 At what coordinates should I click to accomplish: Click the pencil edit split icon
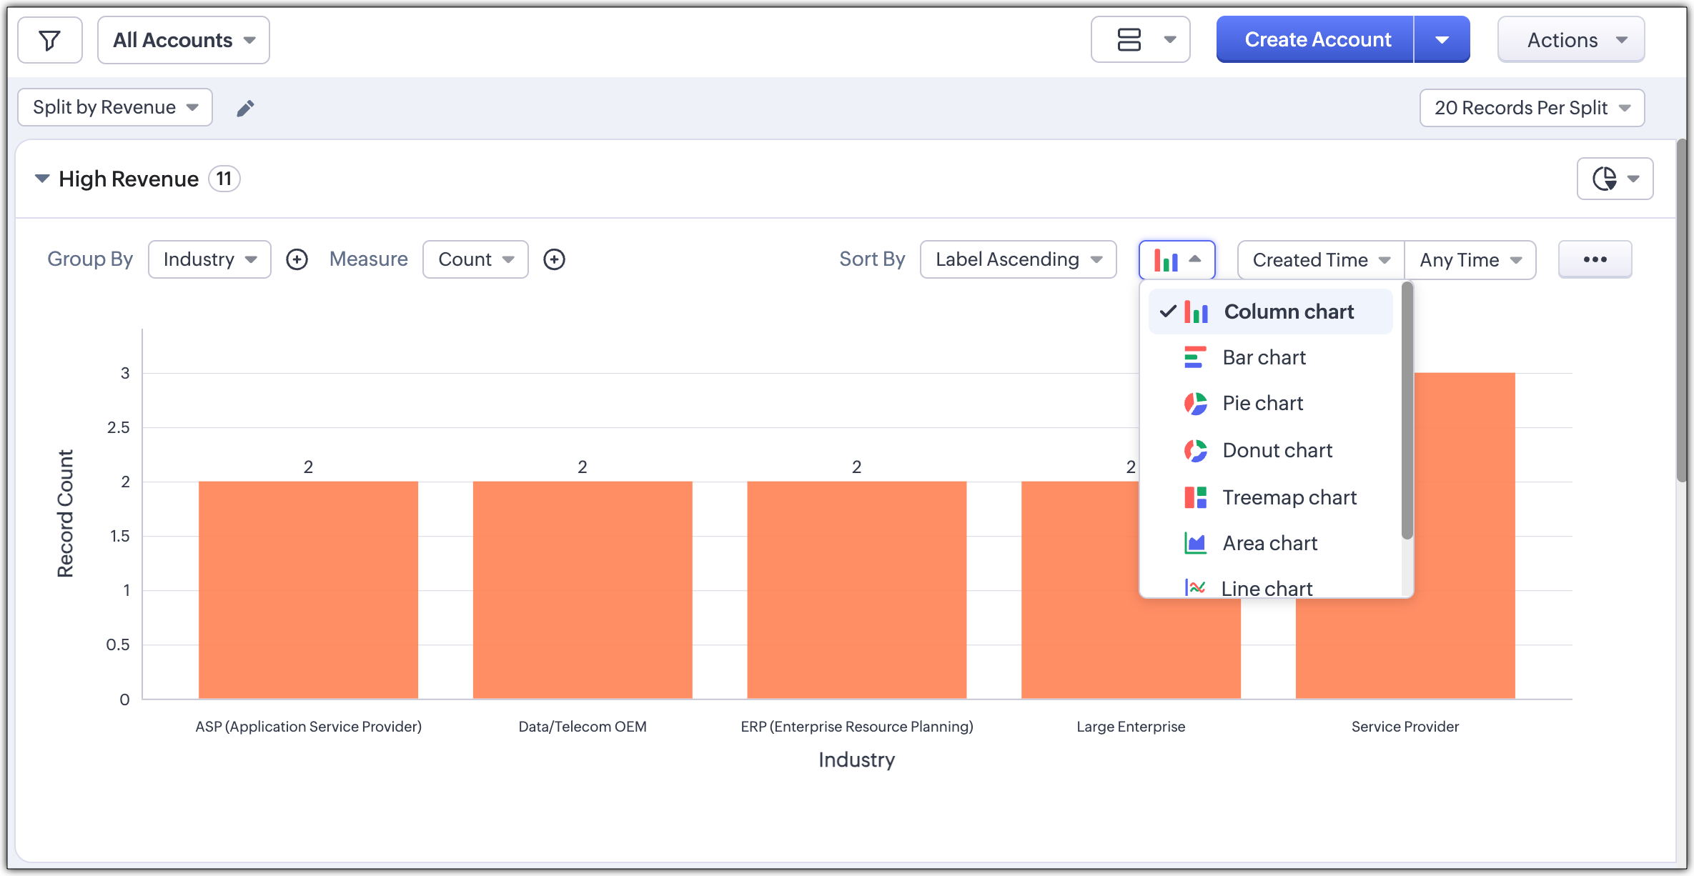point(245,108)
